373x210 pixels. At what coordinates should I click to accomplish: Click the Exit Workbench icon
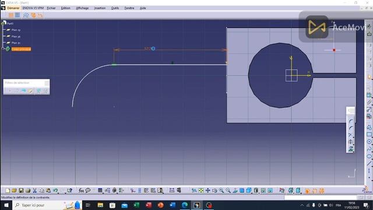[x=369, y=34]
